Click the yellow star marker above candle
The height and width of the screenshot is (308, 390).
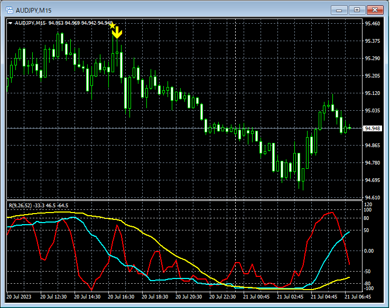click(x=113, y=25)
